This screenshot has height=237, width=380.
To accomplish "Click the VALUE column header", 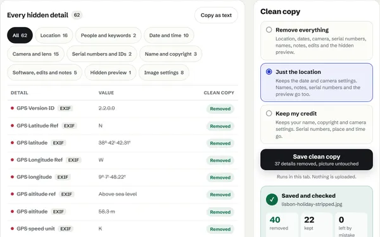I will coord(106,93).
